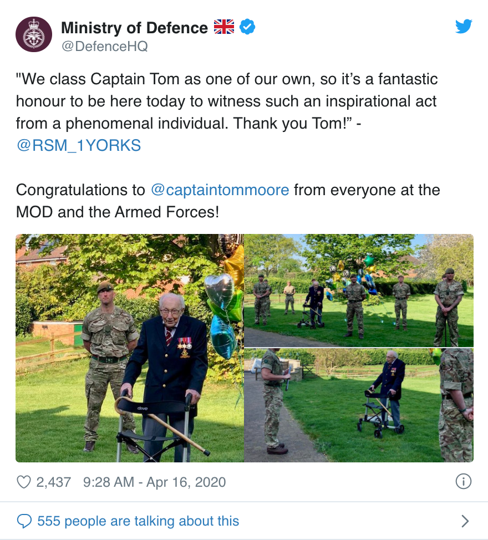Screen dimensions: 488x540
Task: Click the 2,437 likes count
Action: pyautogui.click(x=54, y=482)
